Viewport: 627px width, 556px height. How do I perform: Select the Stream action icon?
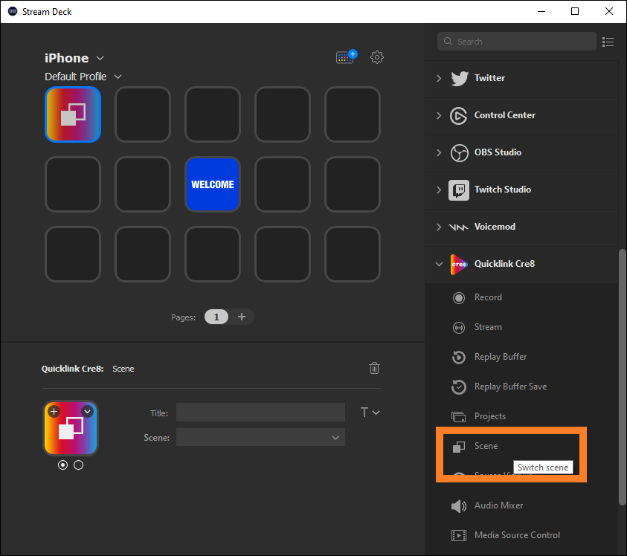point(459,327)
